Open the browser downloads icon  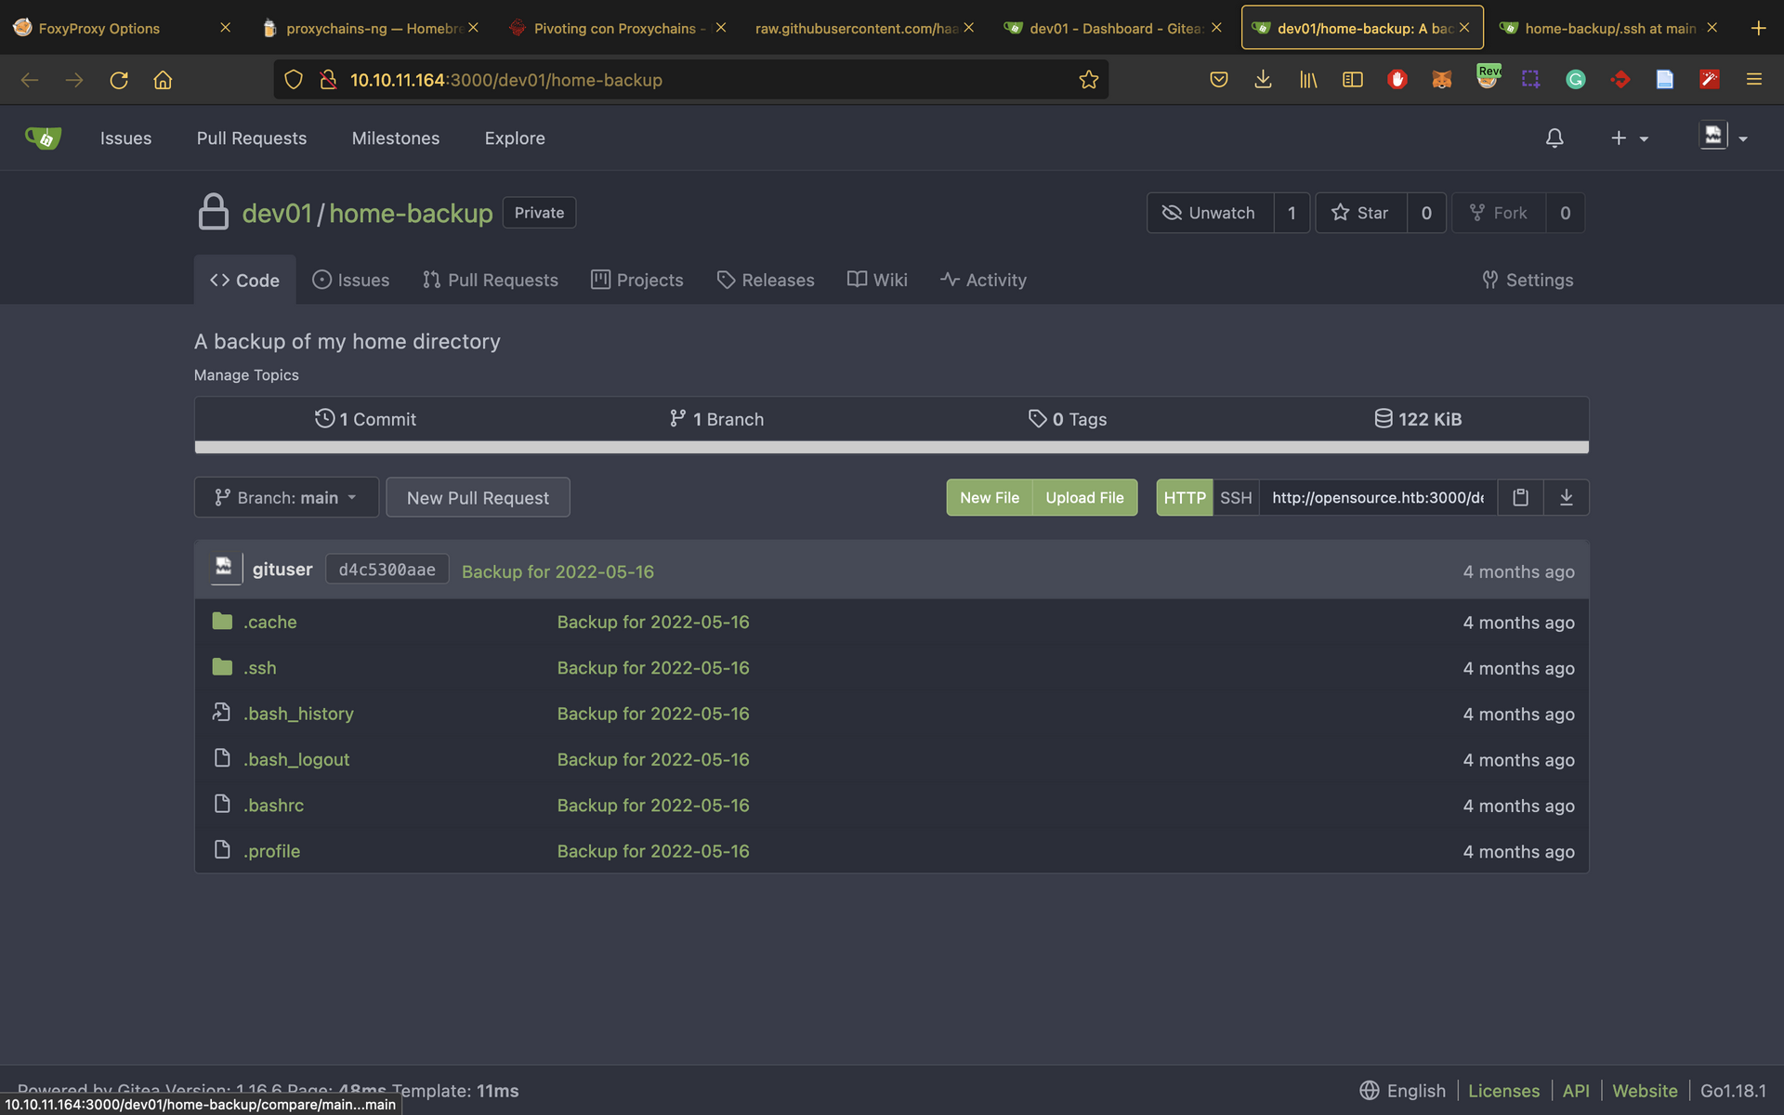(x=1263, y=80)
